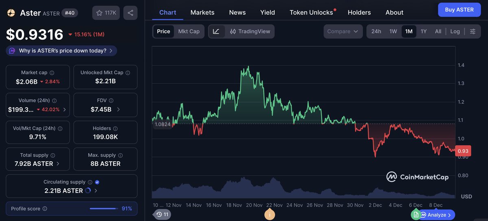Open the Compare dropdown
Screen dimensions: 488x221
pos(343,31)
